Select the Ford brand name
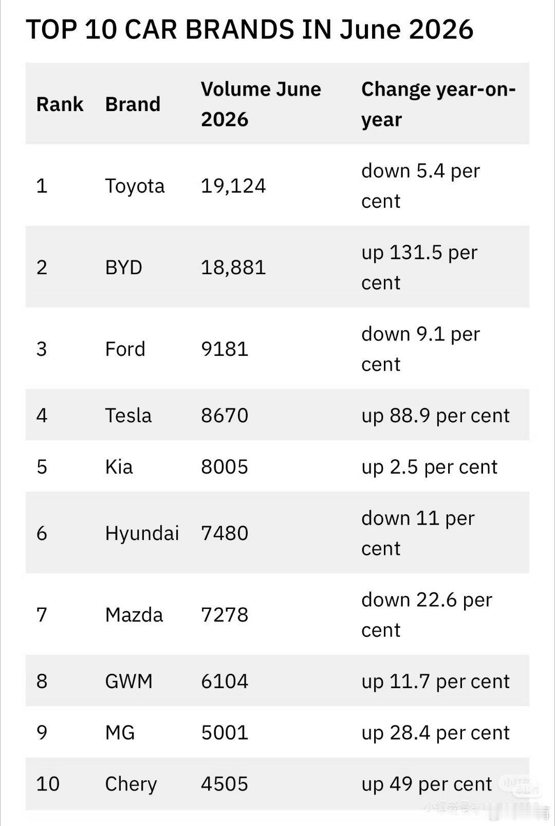This screenshot has height=826, width=555. [125, 349]
